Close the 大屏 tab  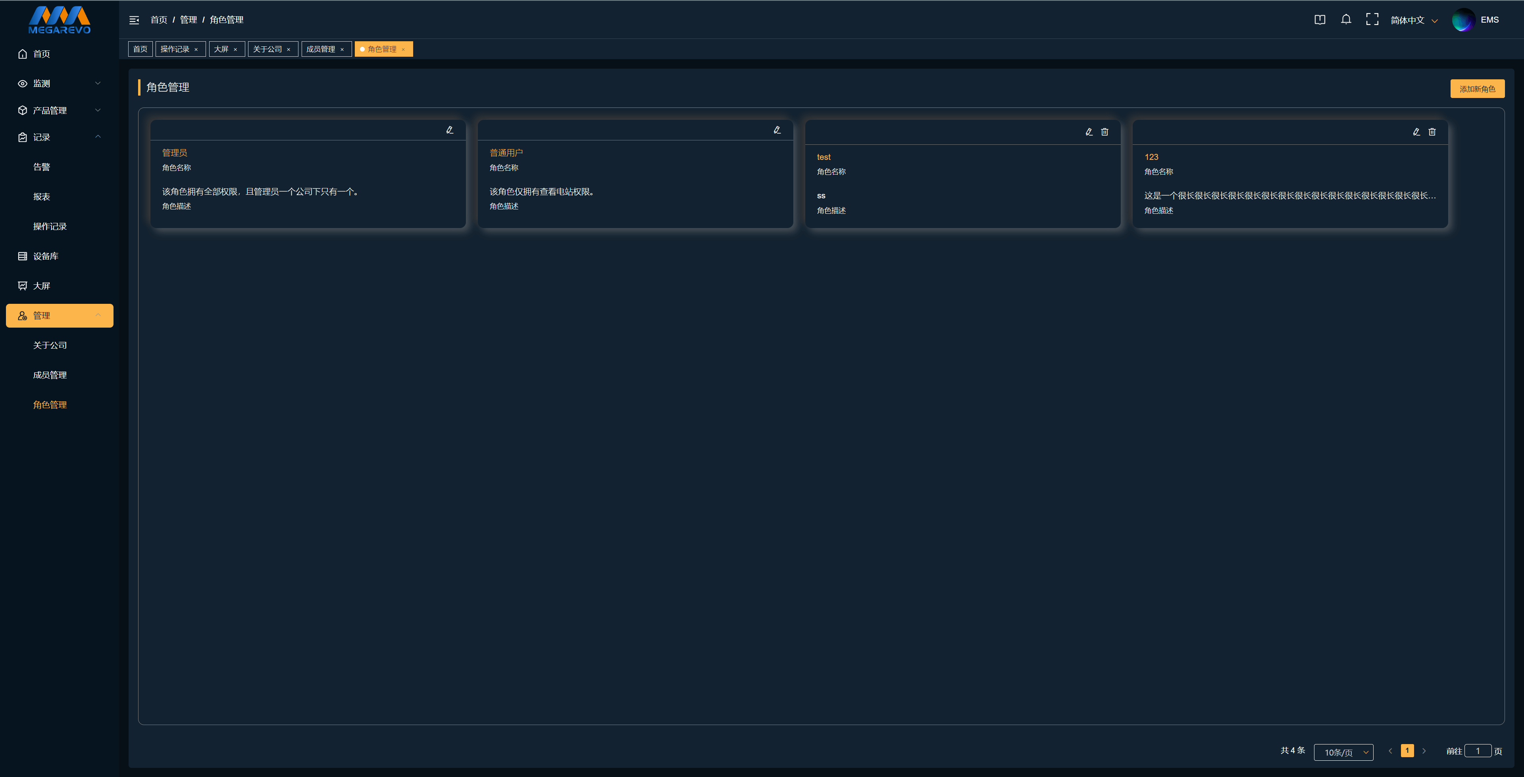(235, 50)
